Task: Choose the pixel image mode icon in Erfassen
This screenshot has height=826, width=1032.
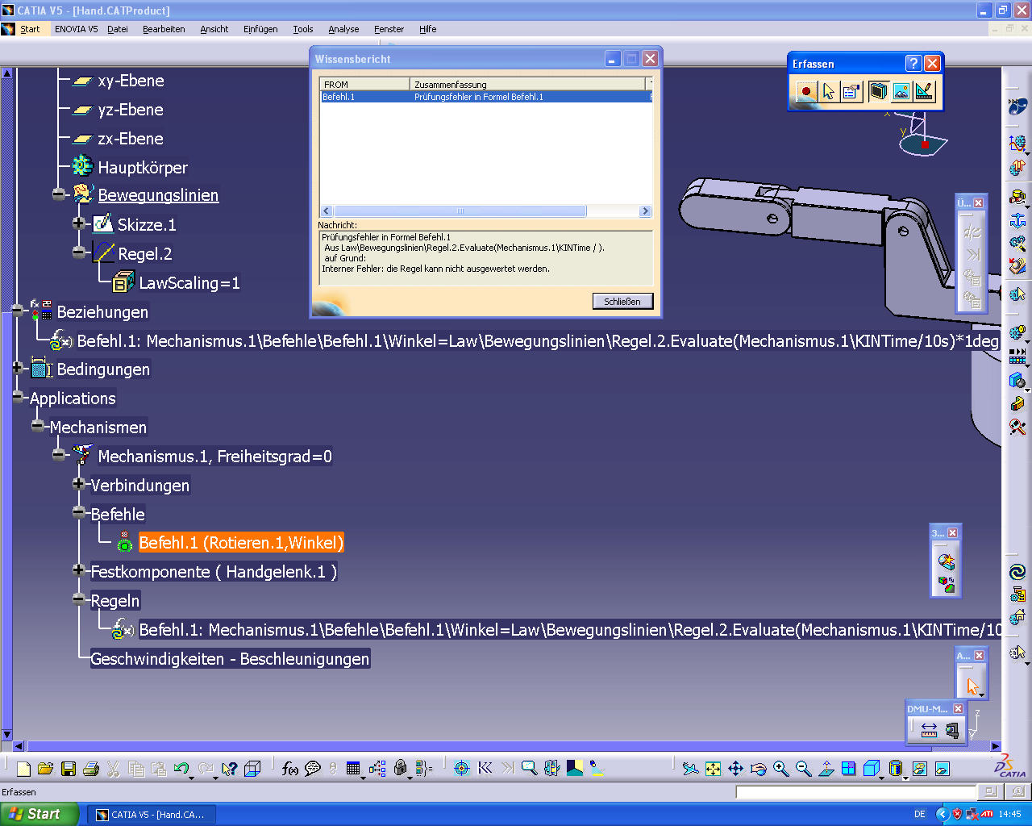Action: (901, 91)
